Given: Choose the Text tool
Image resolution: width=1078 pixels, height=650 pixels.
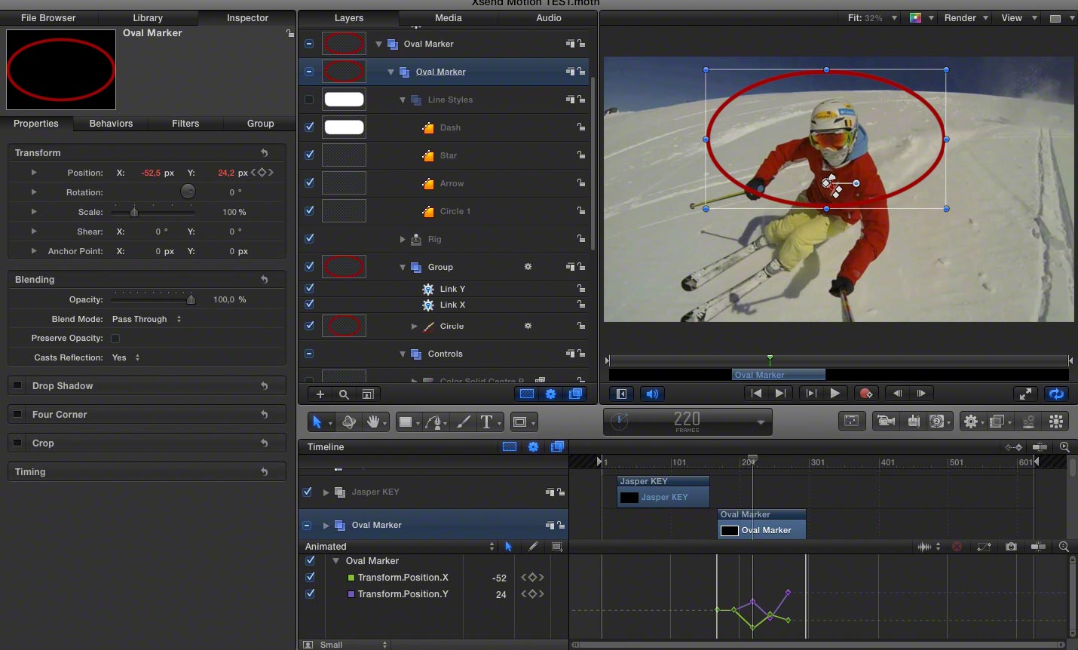Looking at the screenshot, I should pos(487,422).
